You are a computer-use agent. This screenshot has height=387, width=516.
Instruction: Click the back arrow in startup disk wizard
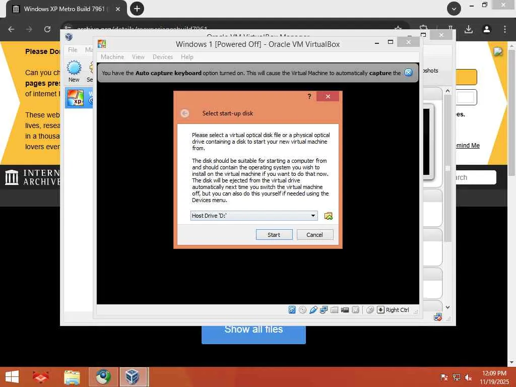[185, 113]
